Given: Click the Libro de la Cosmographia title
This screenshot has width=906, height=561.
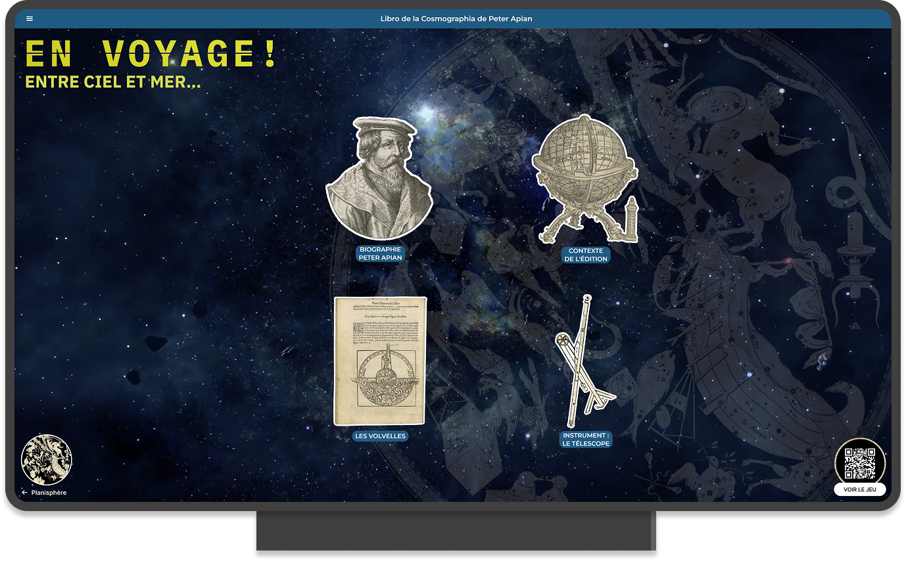Looking at the screenshot, I should [456, 18].
